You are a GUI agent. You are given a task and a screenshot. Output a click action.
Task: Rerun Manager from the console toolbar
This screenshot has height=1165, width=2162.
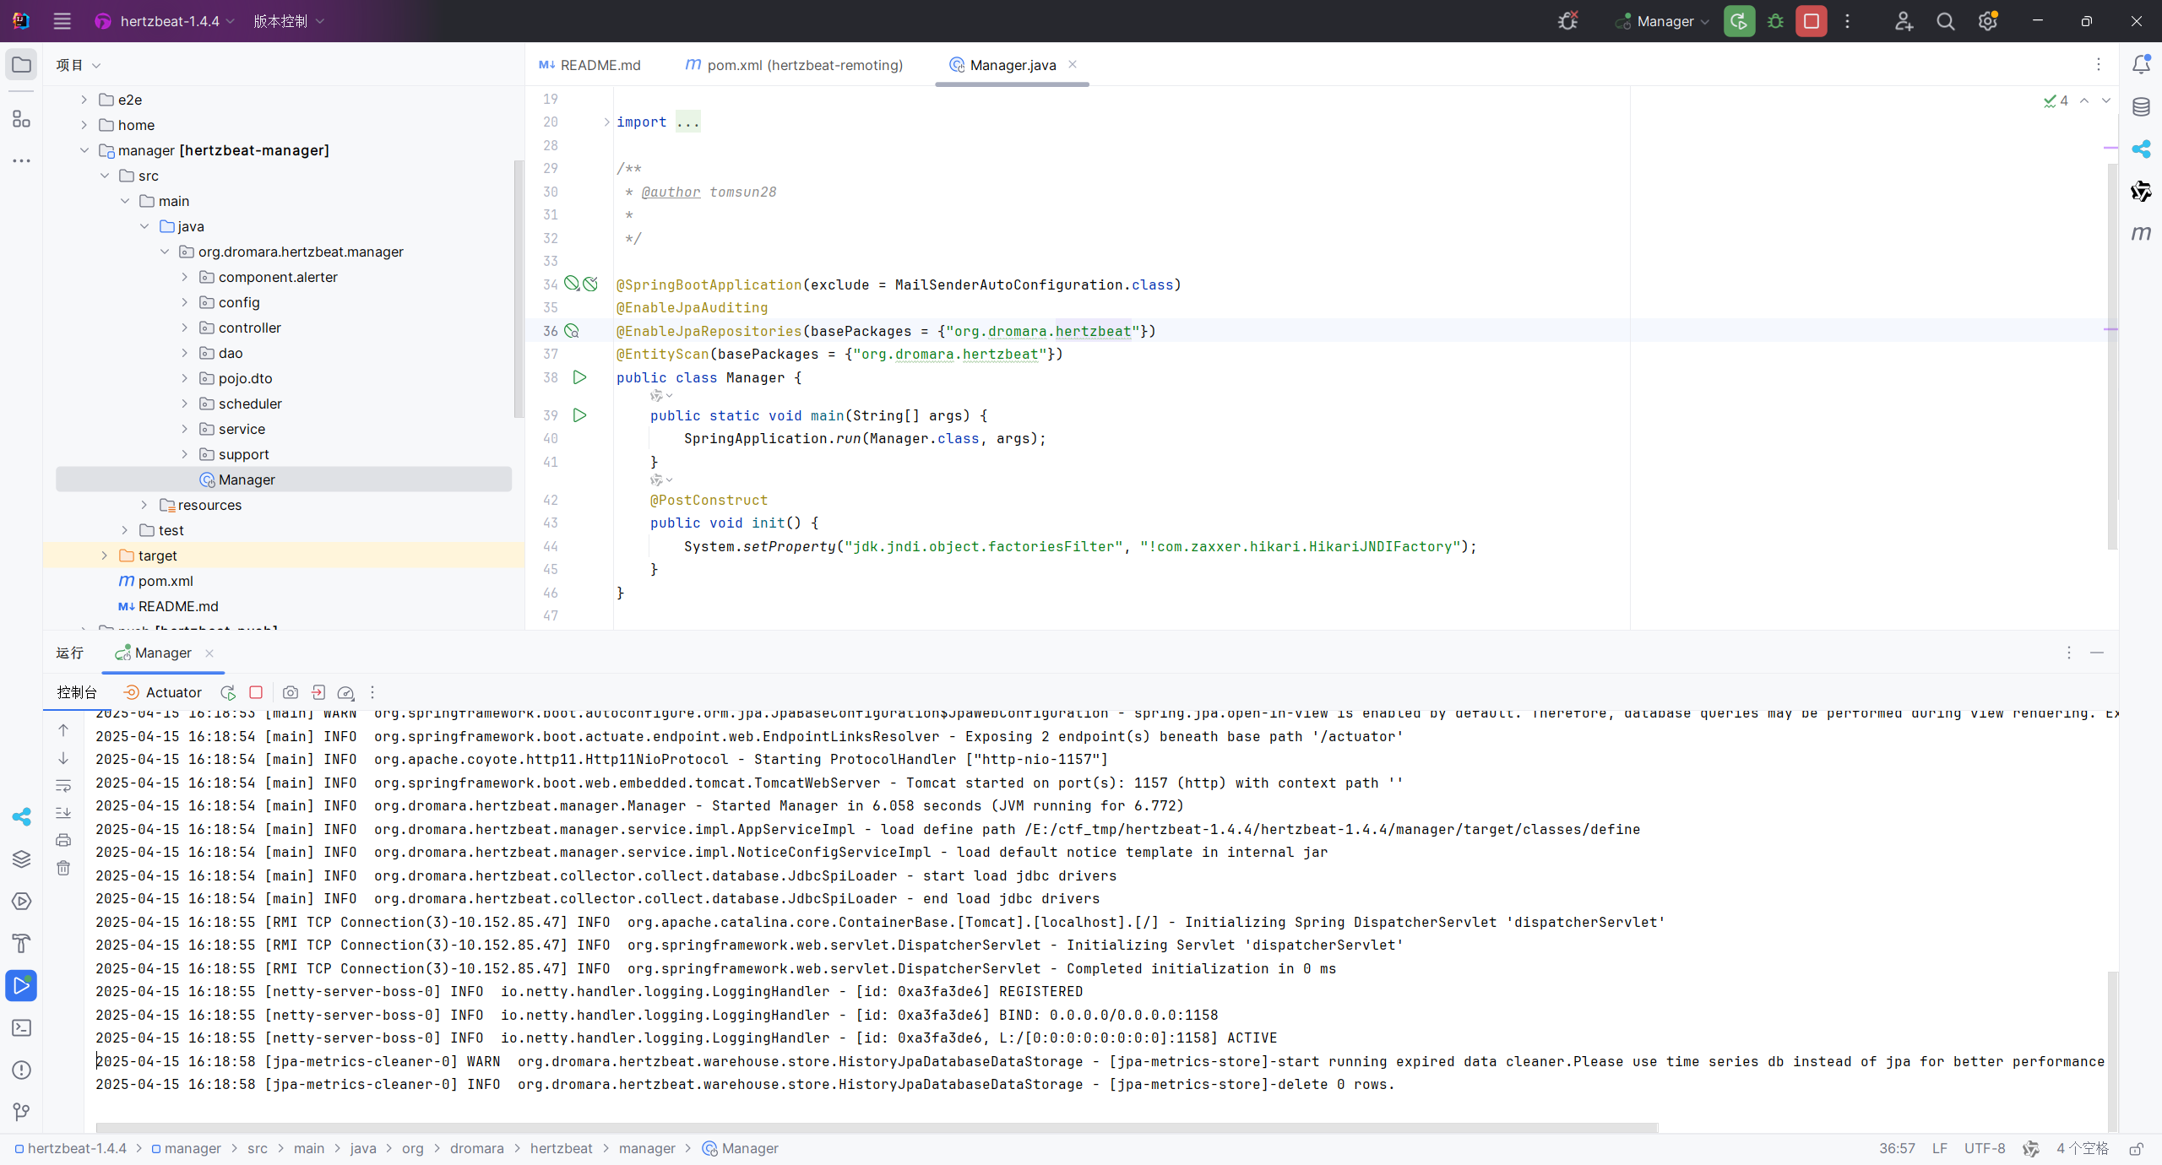click(228, 692)
